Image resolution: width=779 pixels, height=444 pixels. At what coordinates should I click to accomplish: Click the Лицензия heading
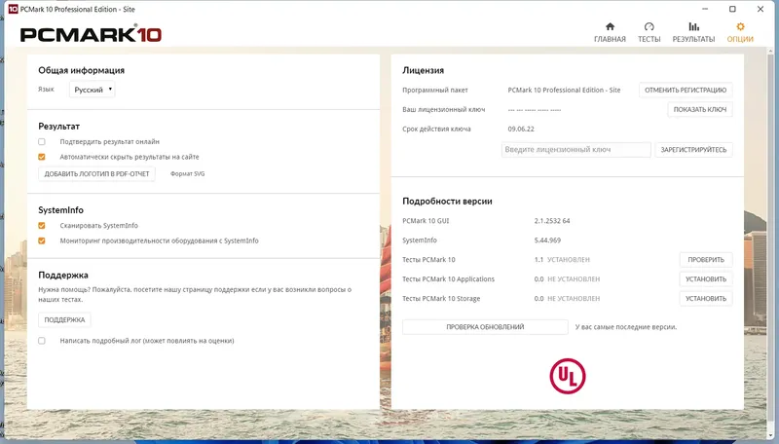click(x=424, y=70)
